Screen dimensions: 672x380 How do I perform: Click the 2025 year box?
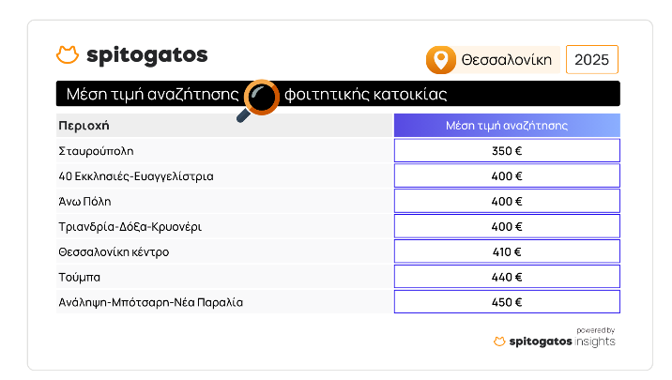592,59
